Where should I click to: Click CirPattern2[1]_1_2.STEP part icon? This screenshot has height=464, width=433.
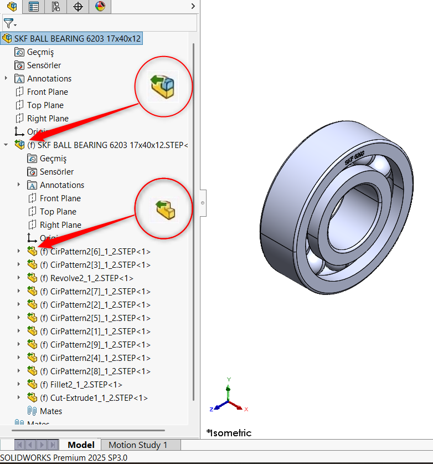(32, 331)
